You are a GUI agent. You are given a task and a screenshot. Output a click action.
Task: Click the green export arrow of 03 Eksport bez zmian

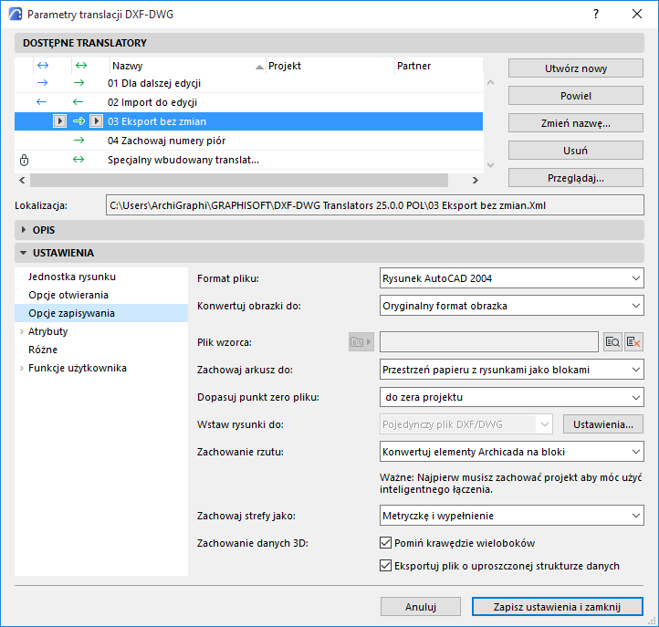pyautogui.click(x=79, y=121)
